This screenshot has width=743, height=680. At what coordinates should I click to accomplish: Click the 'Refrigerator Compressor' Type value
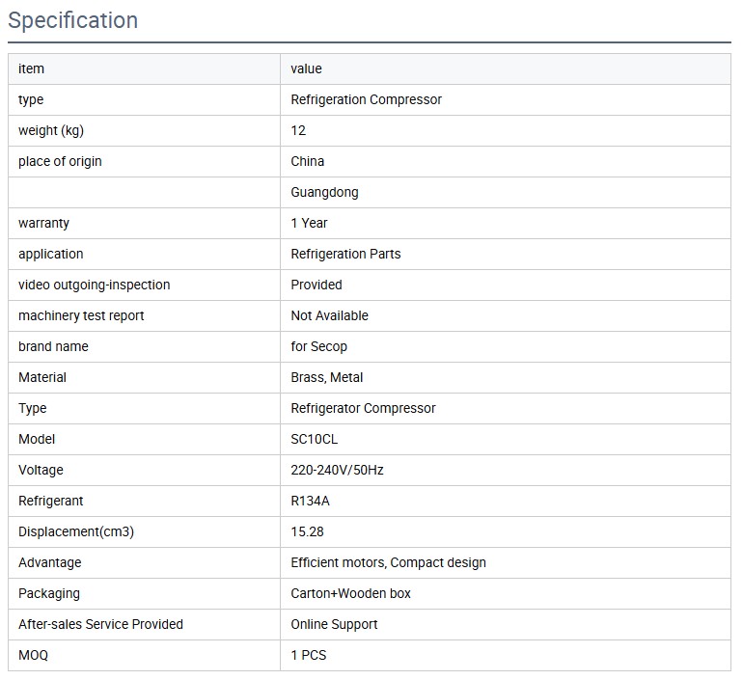(x=363, y=408)
